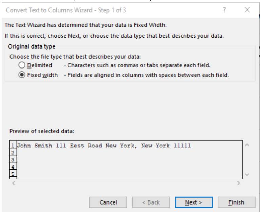The image size is (261, 213).
Task: Select row 3 header in data preview
Action: point(13,160)
